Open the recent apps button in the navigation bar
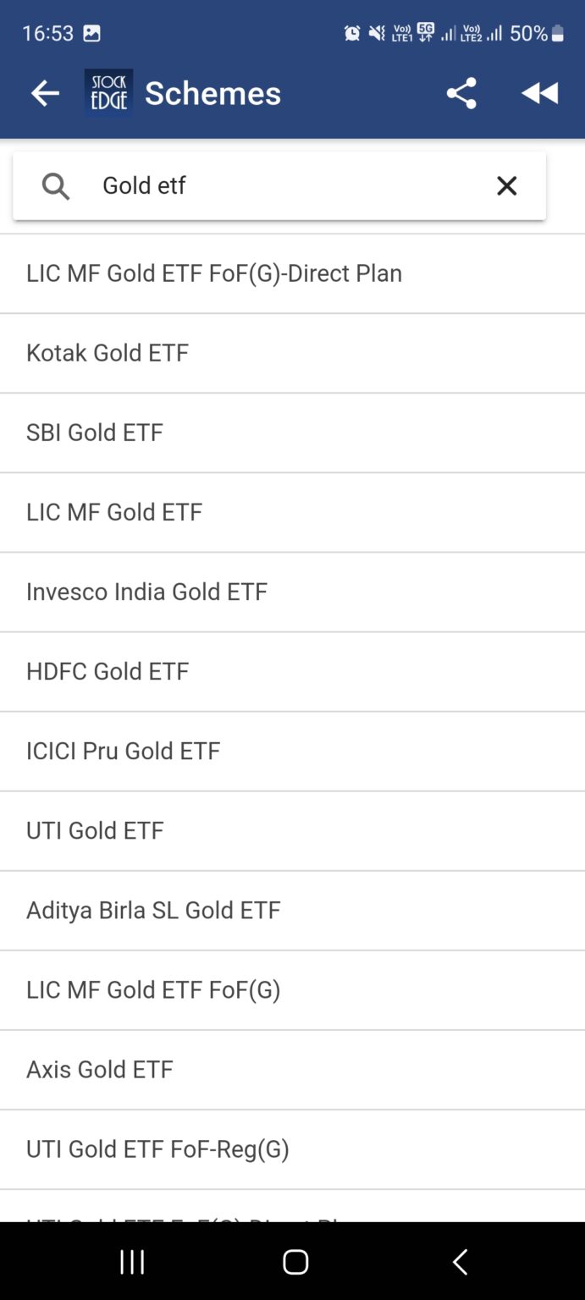 132,1261
